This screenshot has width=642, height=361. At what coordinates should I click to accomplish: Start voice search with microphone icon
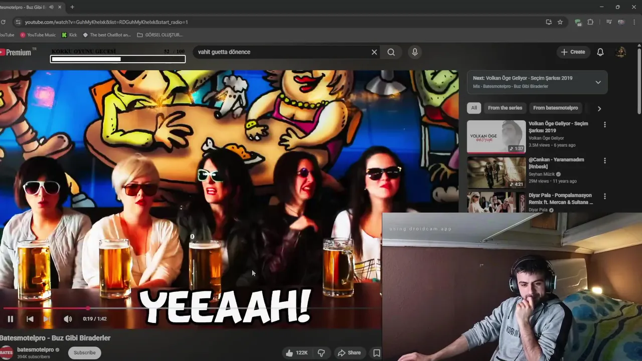[414, 52]
